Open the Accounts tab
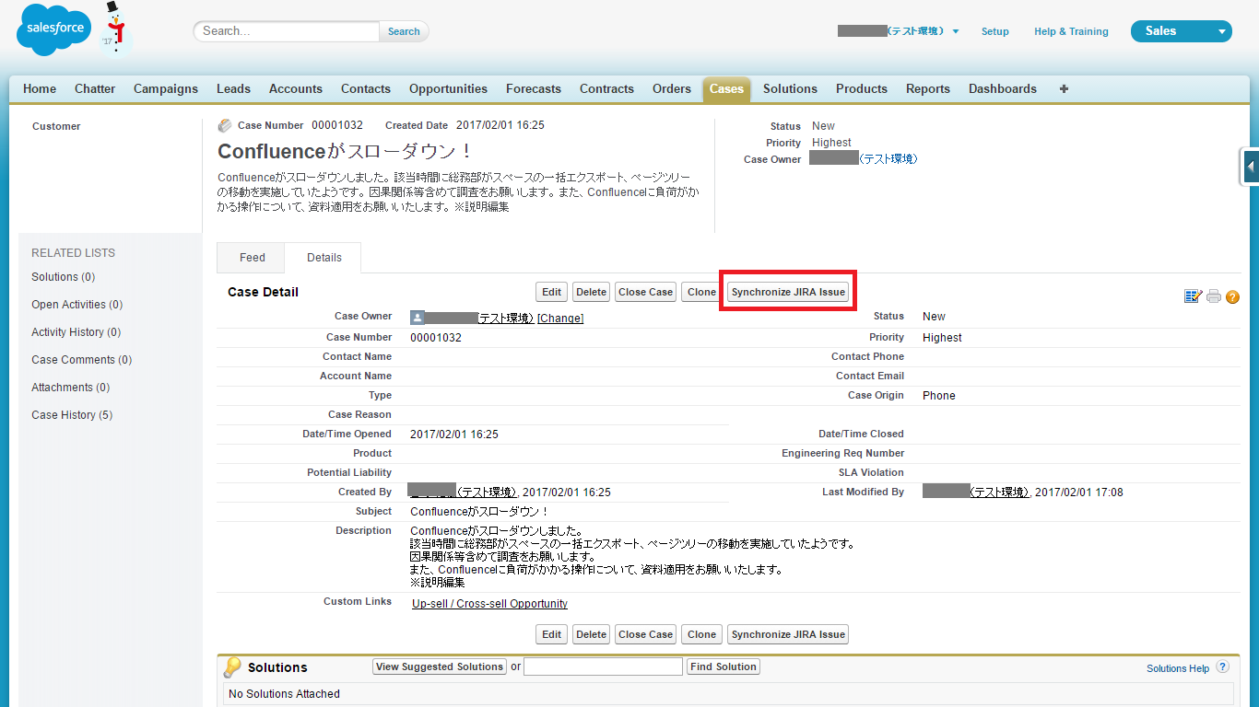Screen dimensions: 1259x707 click(296, 89)
